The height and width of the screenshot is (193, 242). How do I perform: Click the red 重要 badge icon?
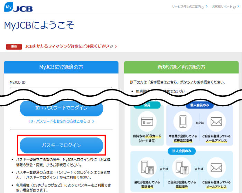(14, 46)
